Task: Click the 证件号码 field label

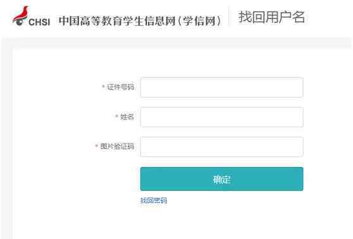Action: pos(120,87)
